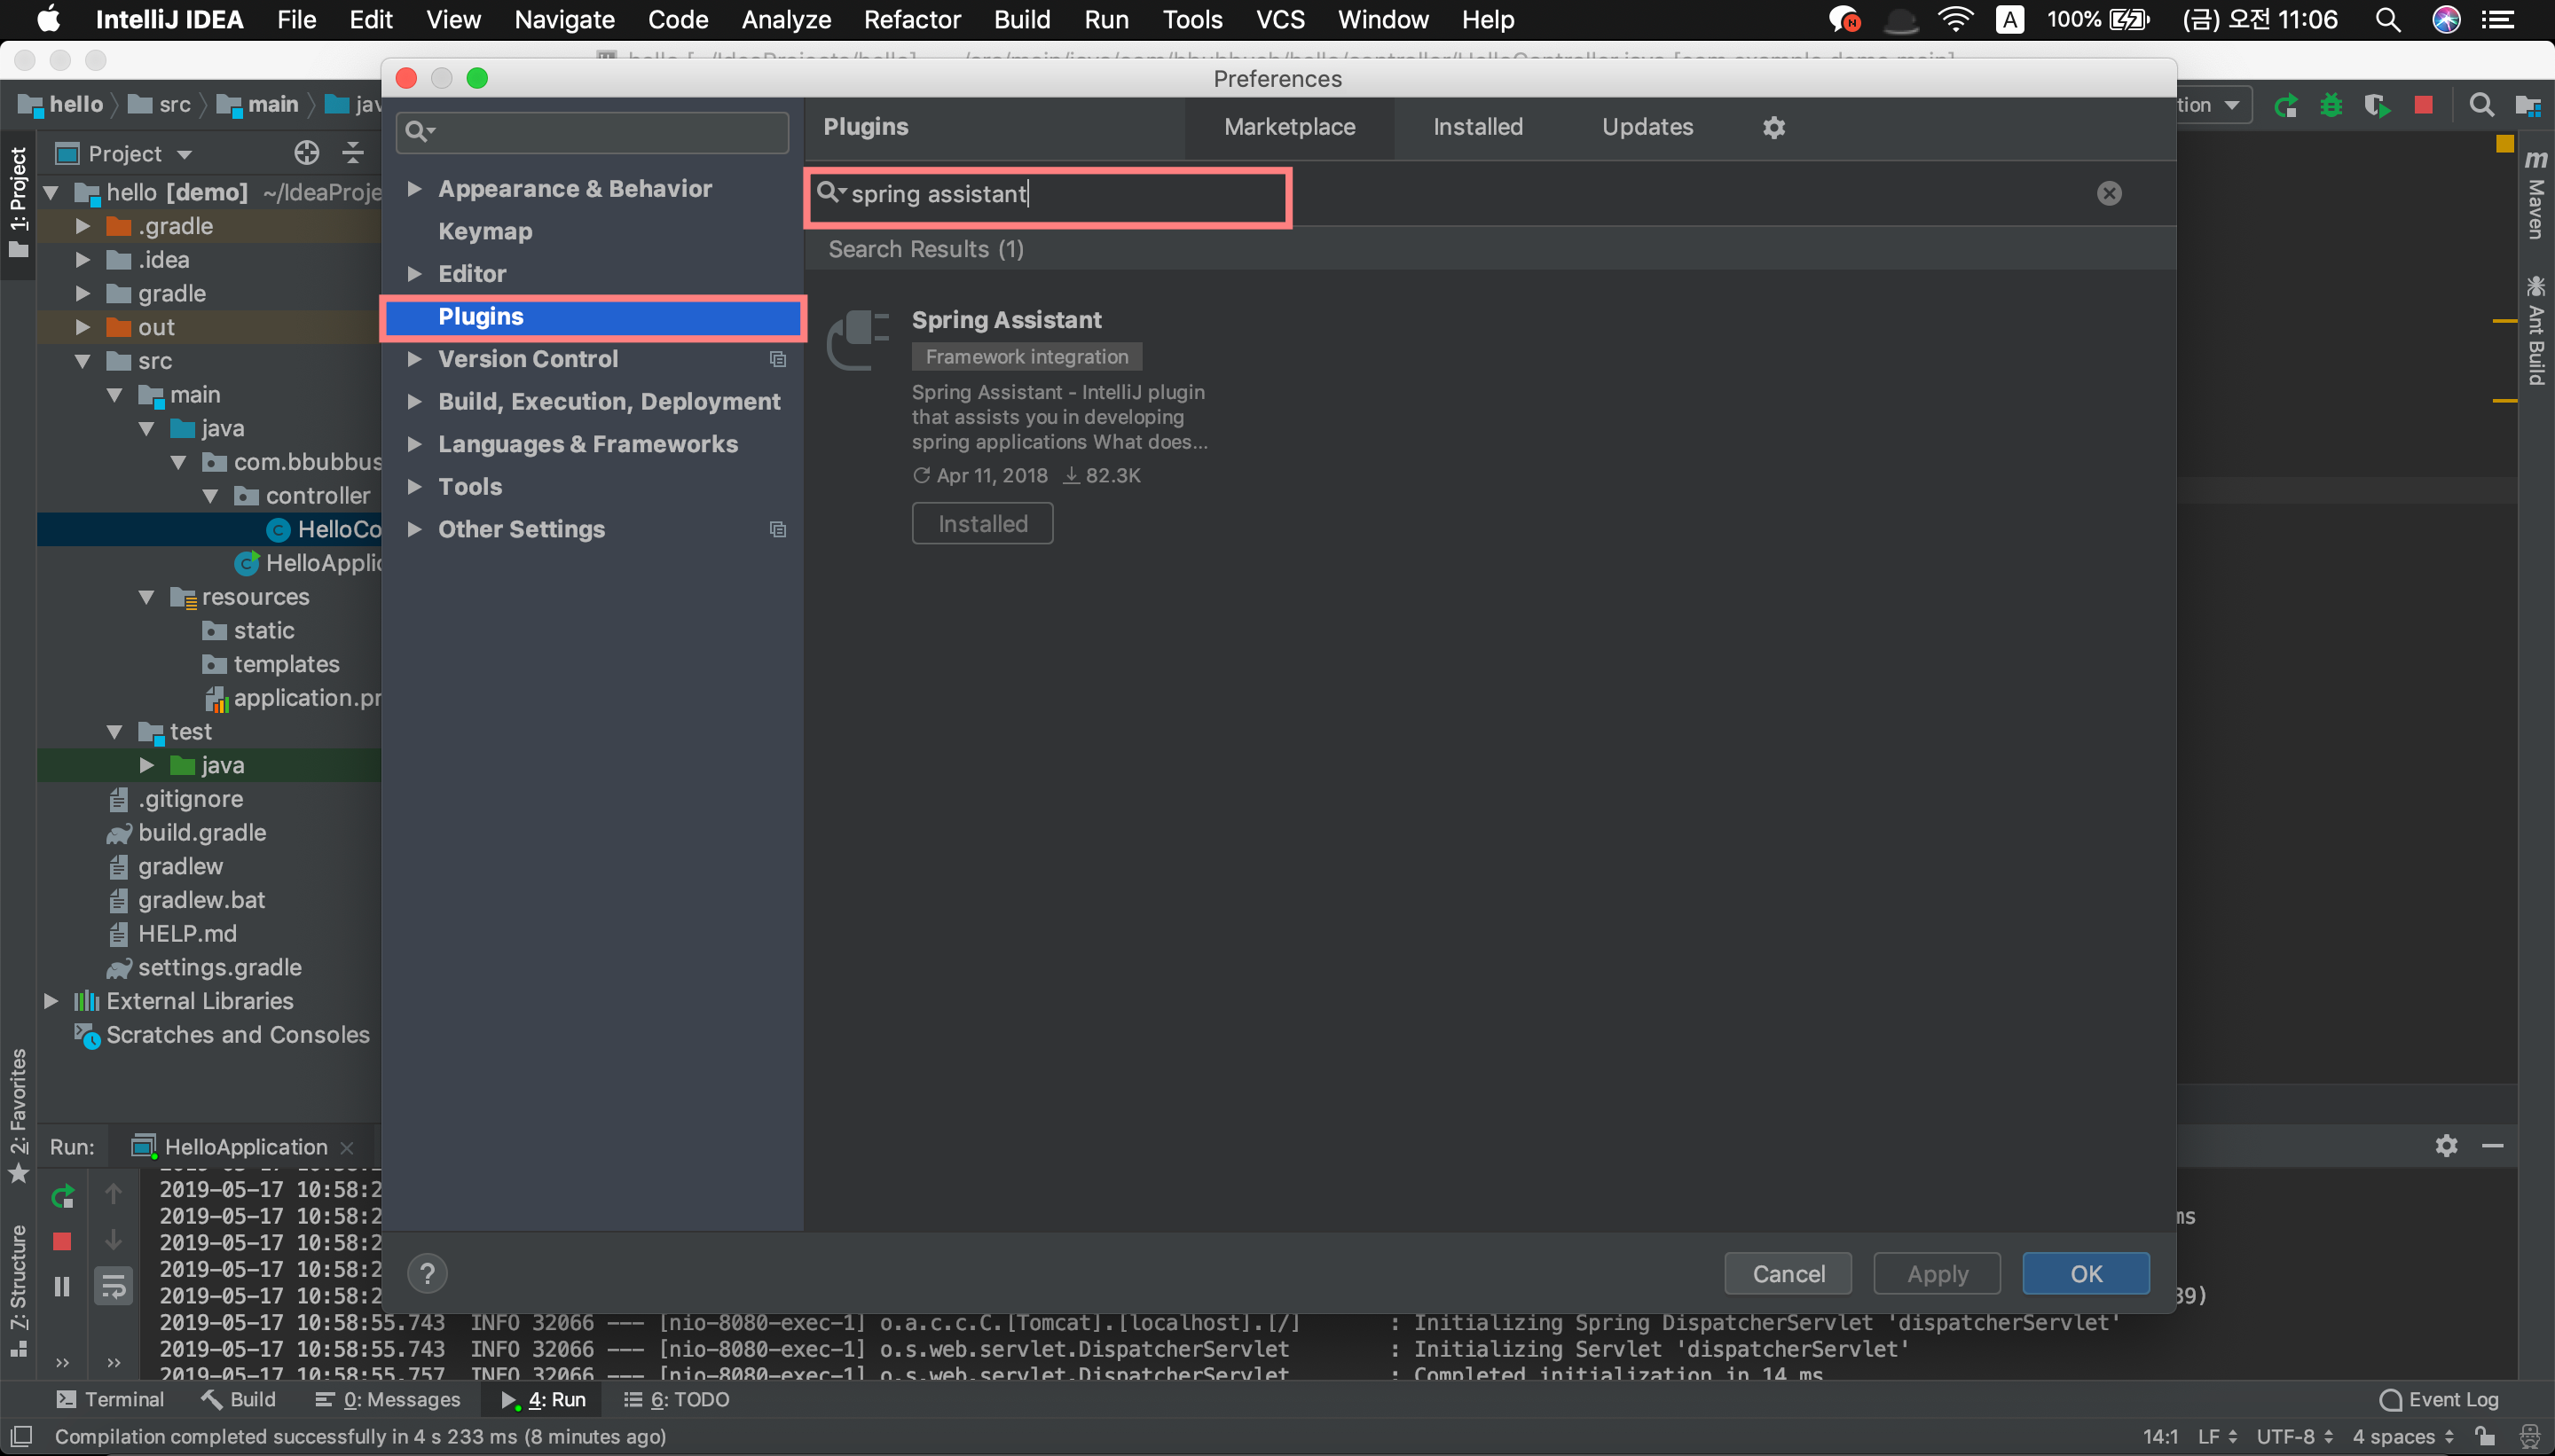This screenshot has height=1456, width=2555.
Task: Toggle read-only lock icon in status bar
Action: pyautogui.click(x=2485, y=1436)
